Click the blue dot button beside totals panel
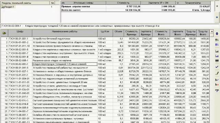Viewport: 220px width, 123px height. pyautogui.click(x=217, y=17)
